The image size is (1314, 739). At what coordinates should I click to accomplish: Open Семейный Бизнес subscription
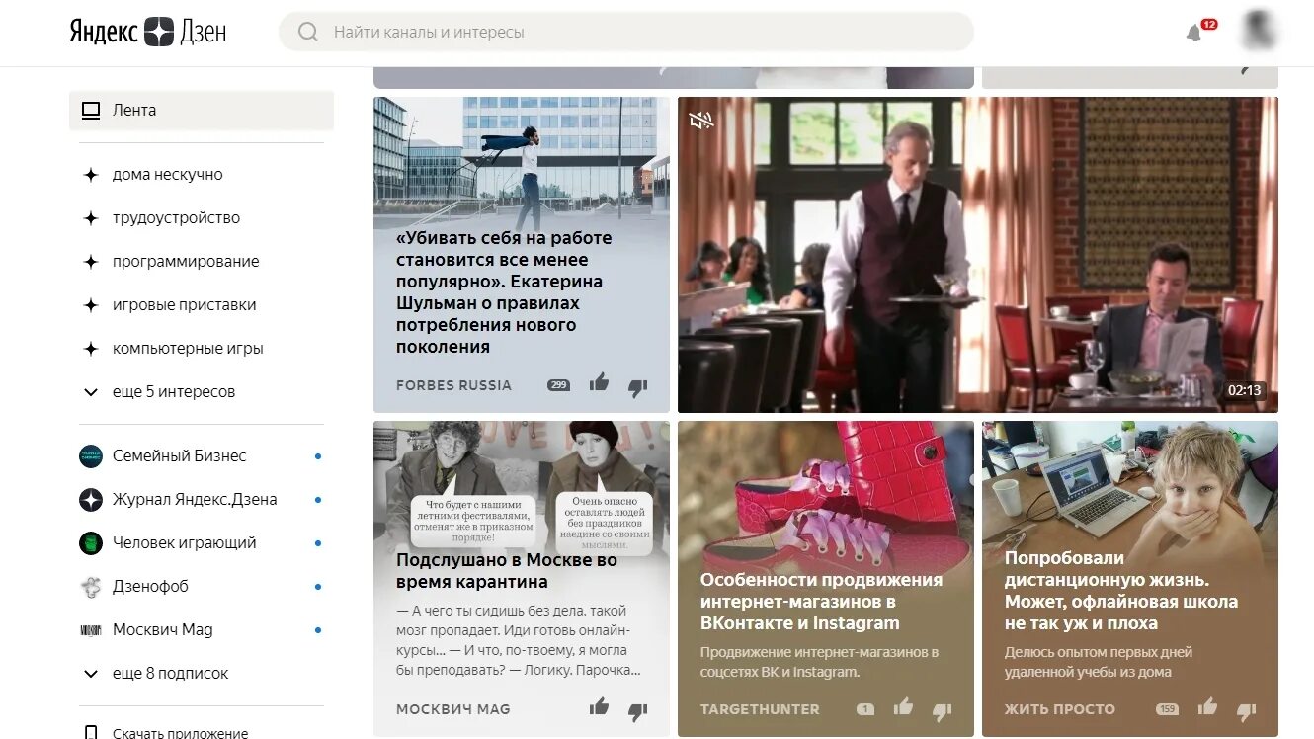point(180,456)
